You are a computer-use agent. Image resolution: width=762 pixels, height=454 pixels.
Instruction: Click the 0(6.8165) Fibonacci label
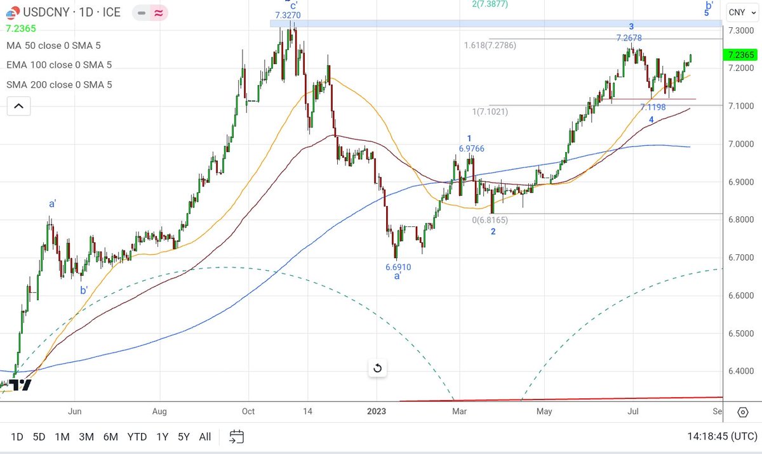click(490, 220)
